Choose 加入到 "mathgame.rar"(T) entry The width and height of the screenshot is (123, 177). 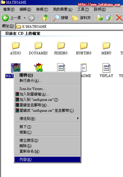tap(47, 100)
